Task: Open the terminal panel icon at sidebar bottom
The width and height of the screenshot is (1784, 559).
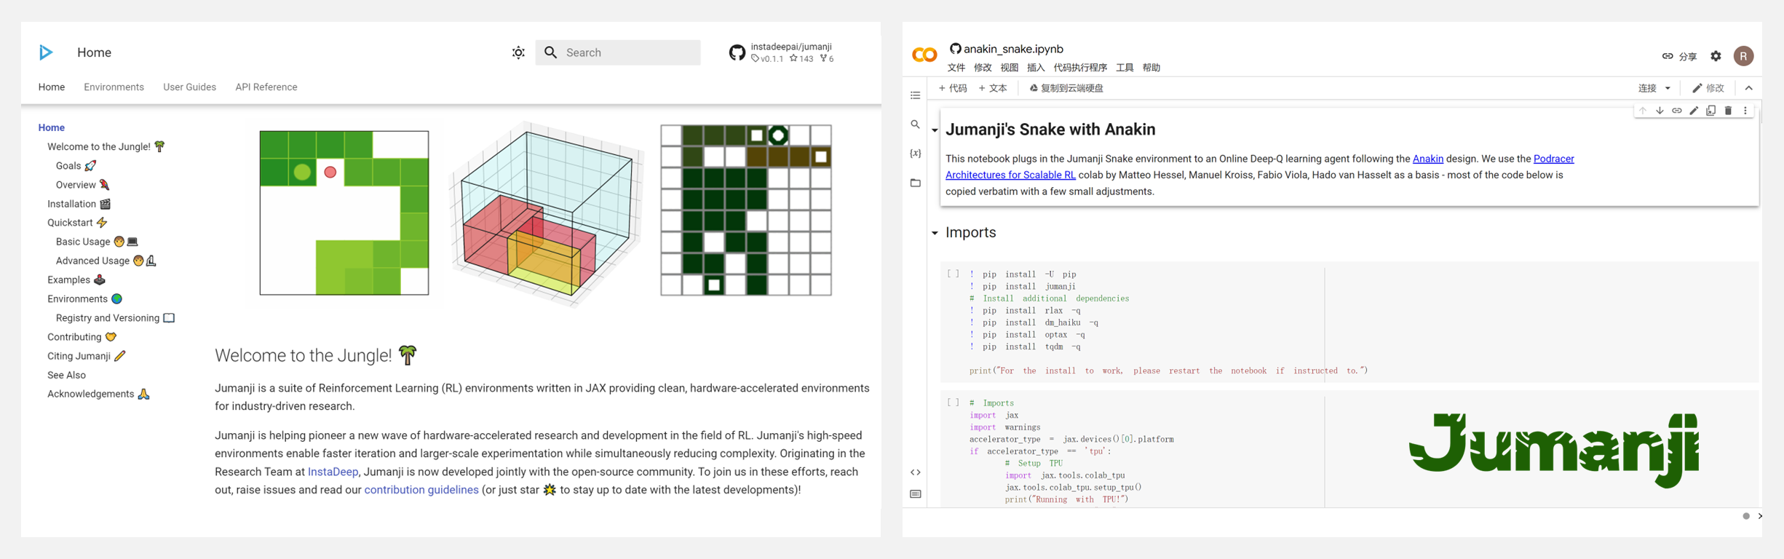Action: click(x=915, y=494)
